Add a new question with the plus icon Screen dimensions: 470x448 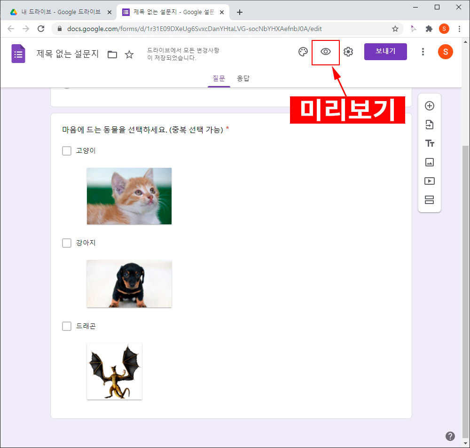(429, 106)
